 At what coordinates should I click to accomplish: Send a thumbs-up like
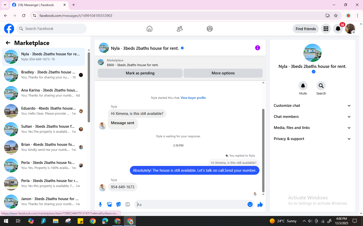[x=260, y=204]
